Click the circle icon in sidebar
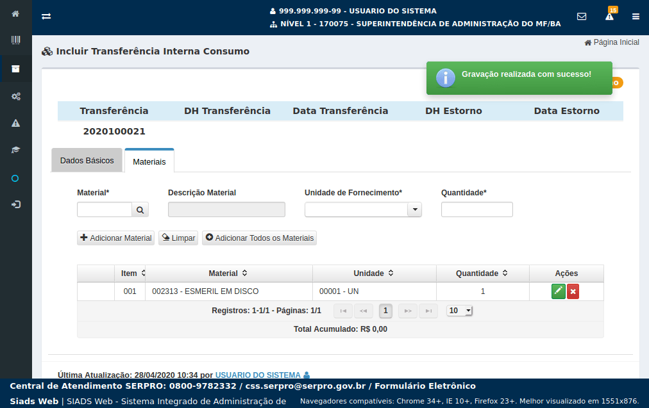This screenshot has width=649, height=408. pyautogui.click(x=15, y=179)
